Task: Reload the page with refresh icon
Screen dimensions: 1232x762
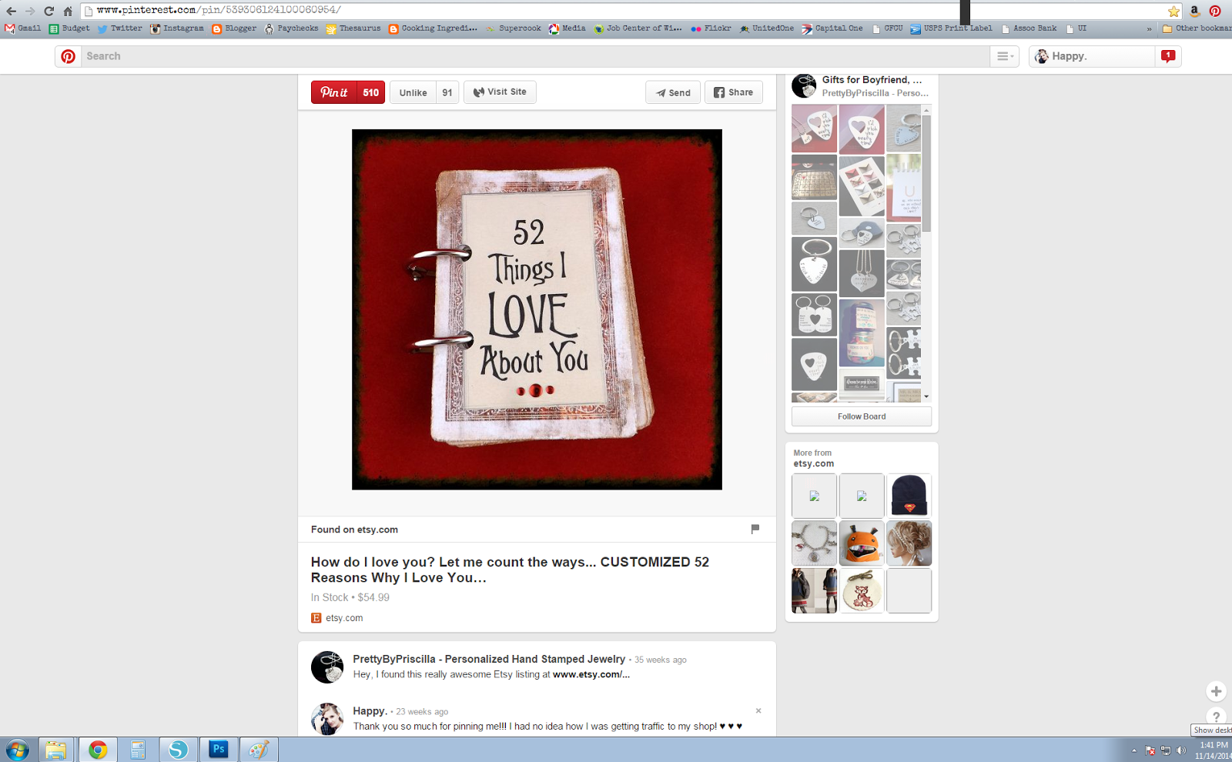Action: 49,11
